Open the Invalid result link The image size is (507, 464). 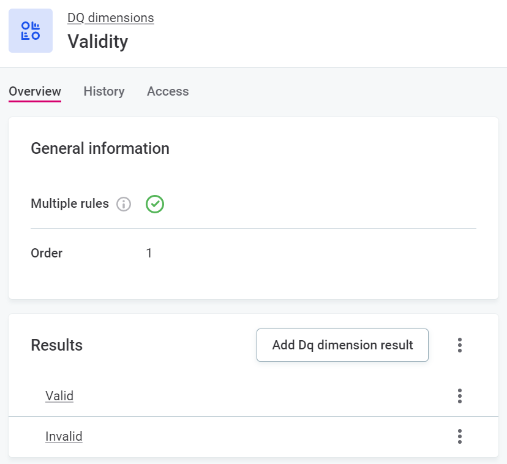pos(64,436)
